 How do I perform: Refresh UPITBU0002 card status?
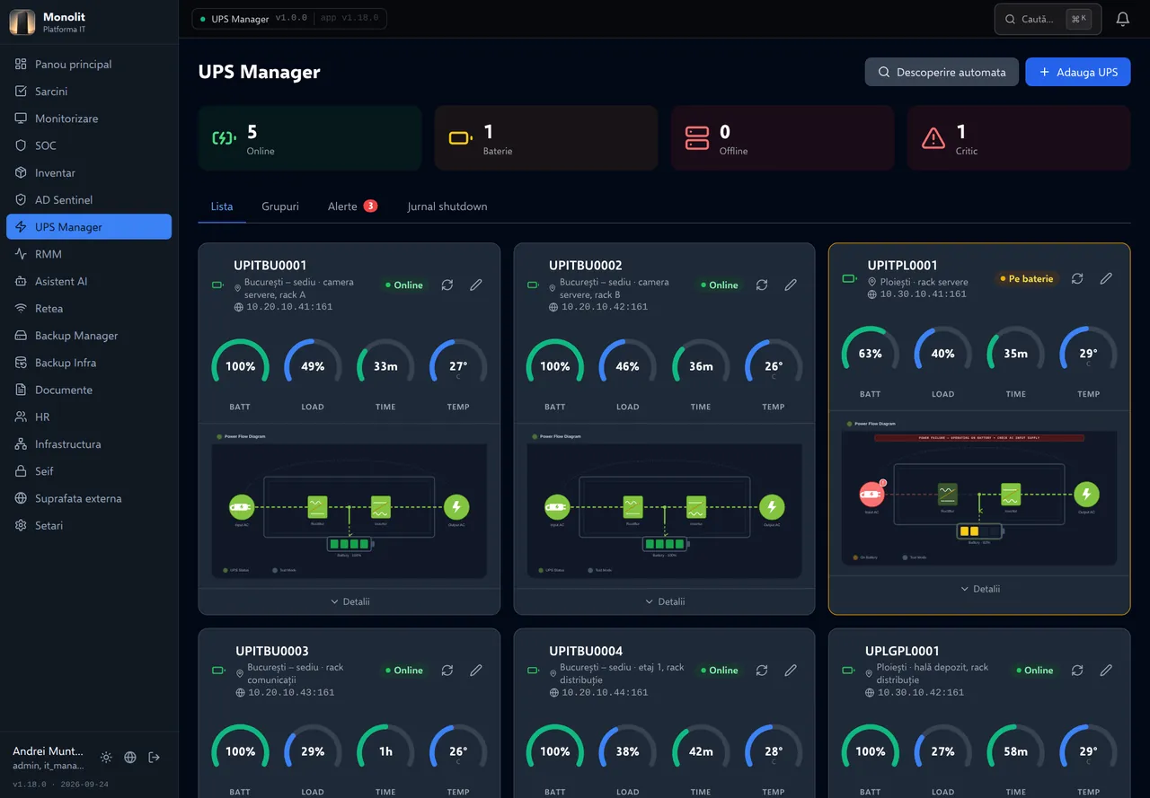pyautogui.click(x=762, y=285)
